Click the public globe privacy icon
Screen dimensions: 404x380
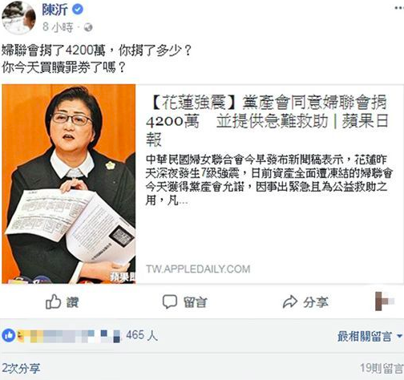tap(88, 27)
